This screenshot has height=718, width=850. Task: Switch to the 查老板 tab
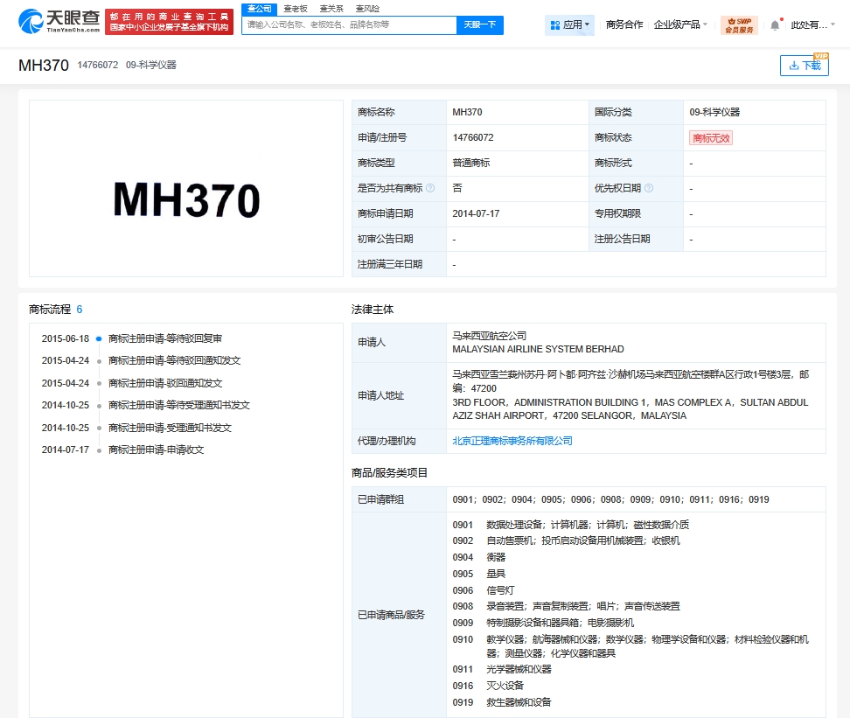click(294, 8)
